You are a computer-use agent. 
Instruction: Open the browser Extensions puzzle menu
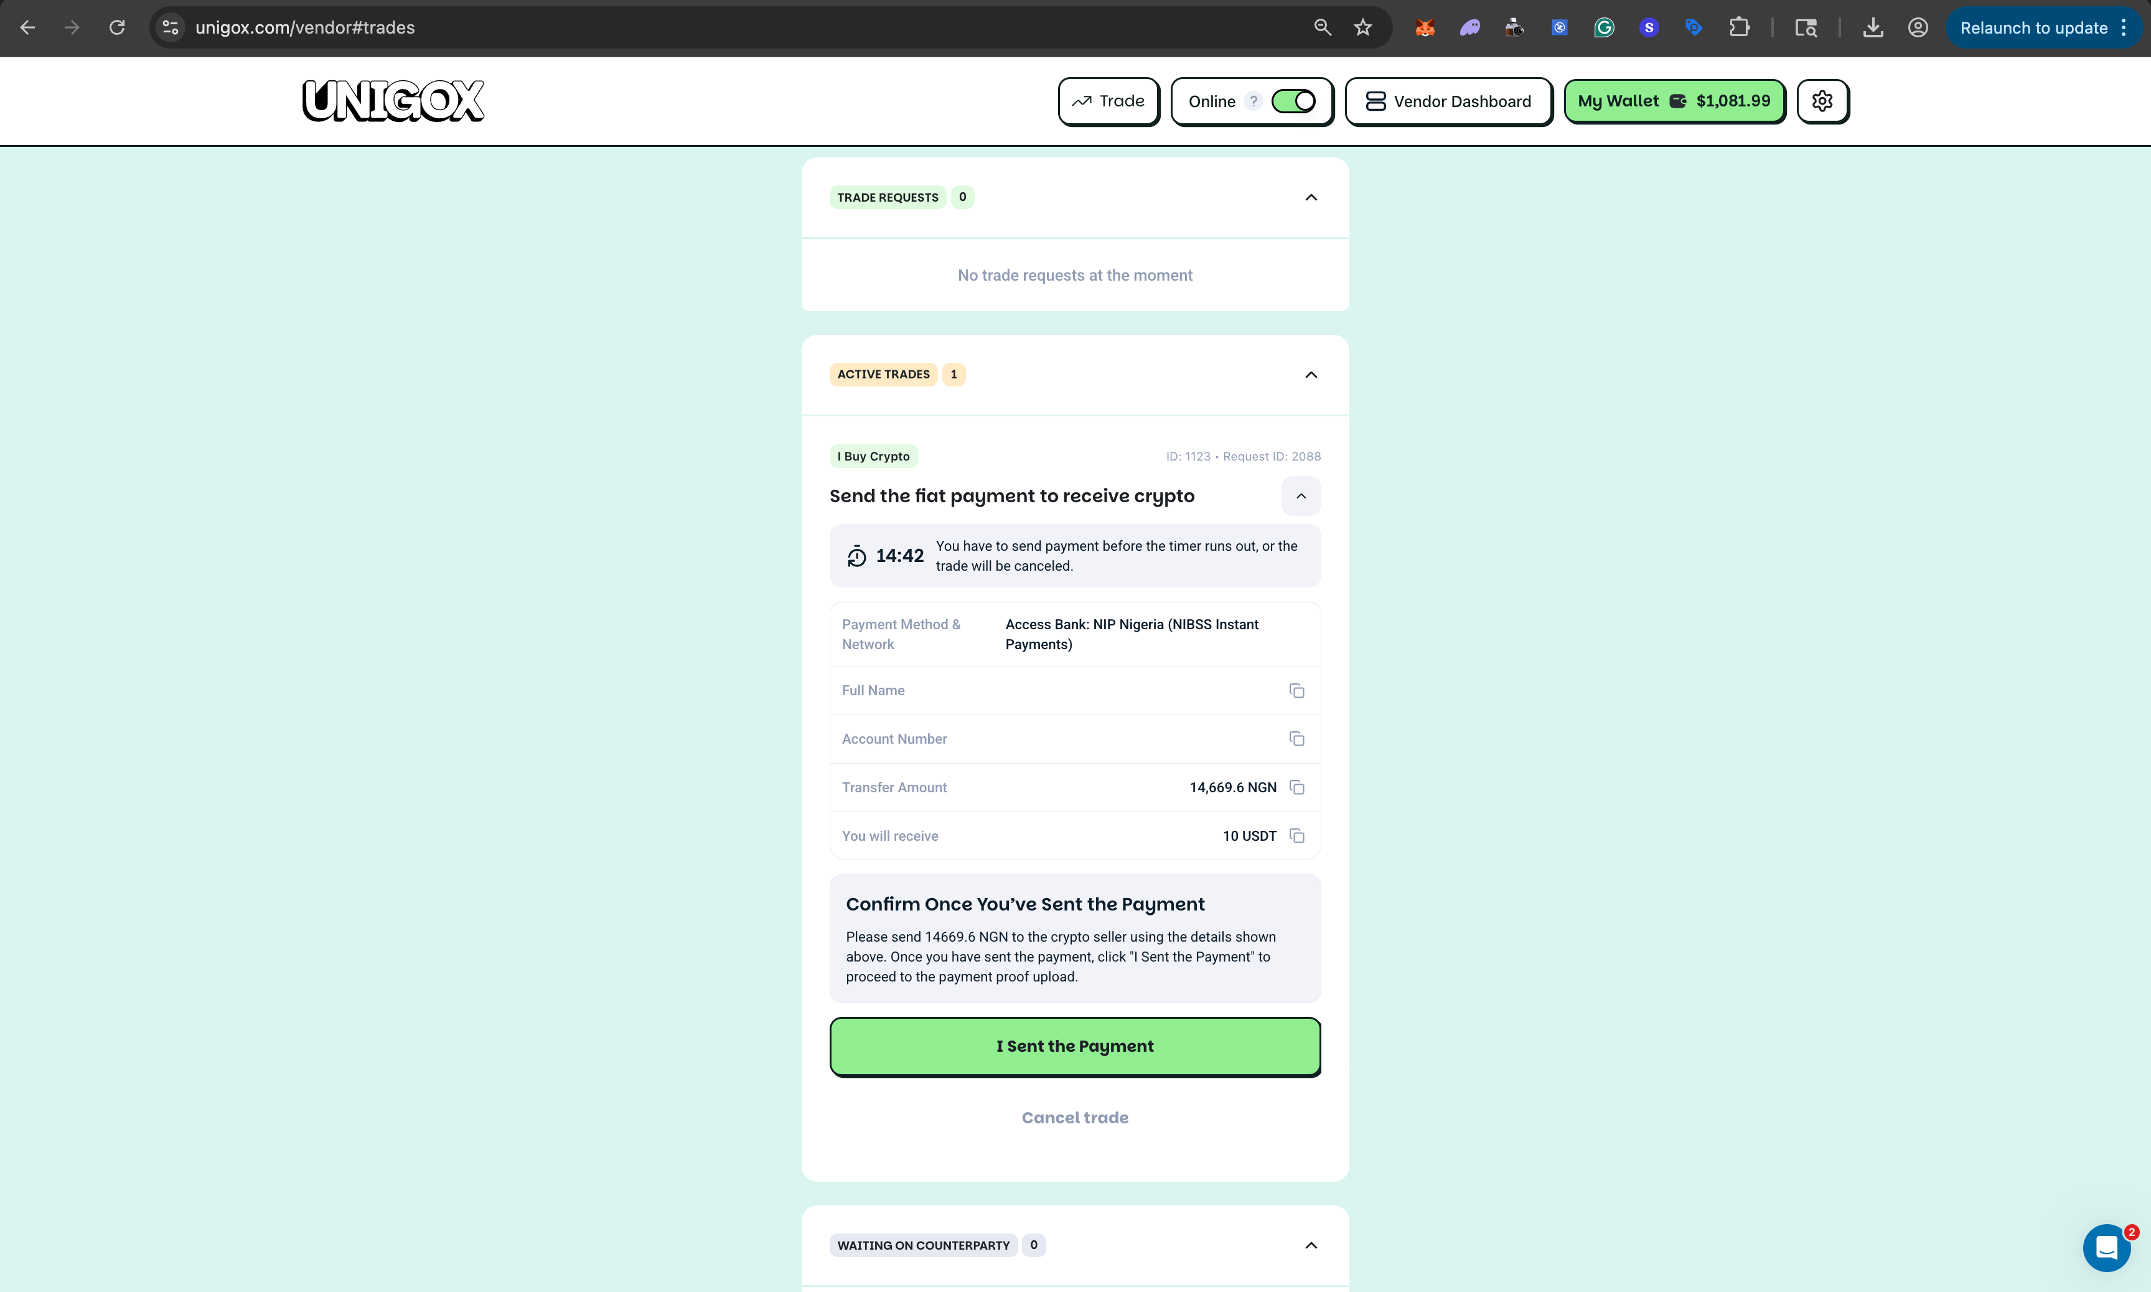(1738, 28)
